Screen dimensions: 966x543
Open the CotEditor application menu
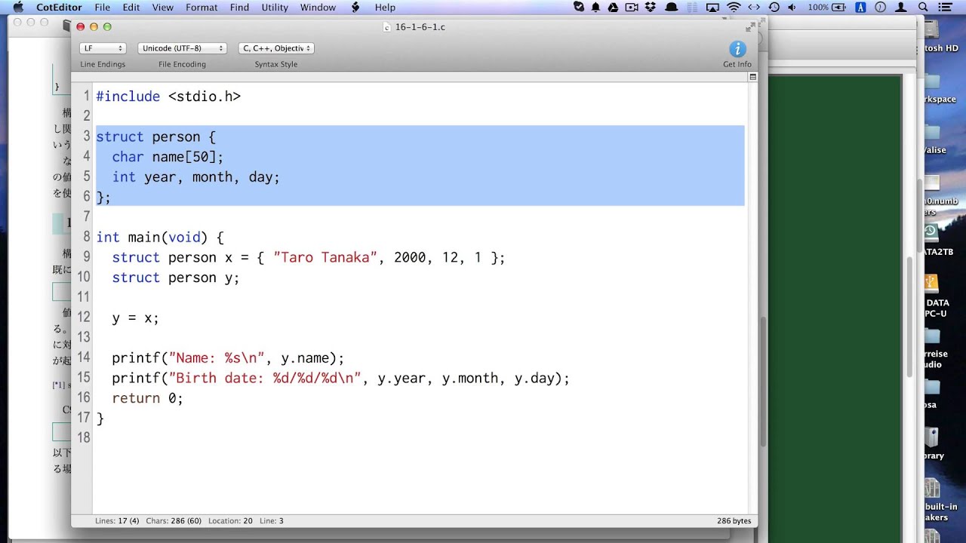click(59, 7)
